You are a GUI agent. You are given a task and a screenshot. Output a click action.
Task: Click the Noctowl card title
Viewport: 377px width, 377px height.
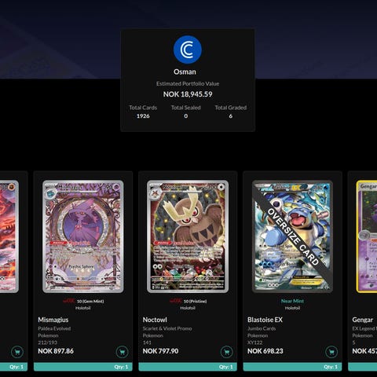coord(155,320)
